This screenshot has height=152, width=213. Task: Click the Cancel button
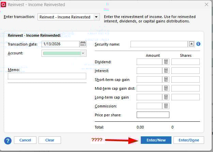click(x=25, y=140)
